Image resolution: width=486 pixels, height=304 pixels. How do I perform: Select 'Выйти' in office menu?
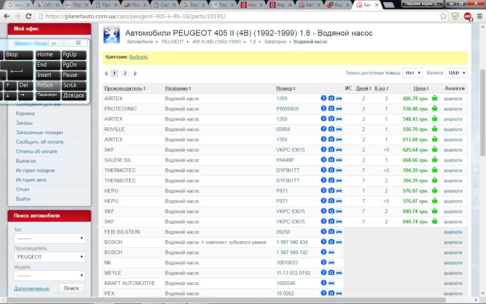(23, 199)
